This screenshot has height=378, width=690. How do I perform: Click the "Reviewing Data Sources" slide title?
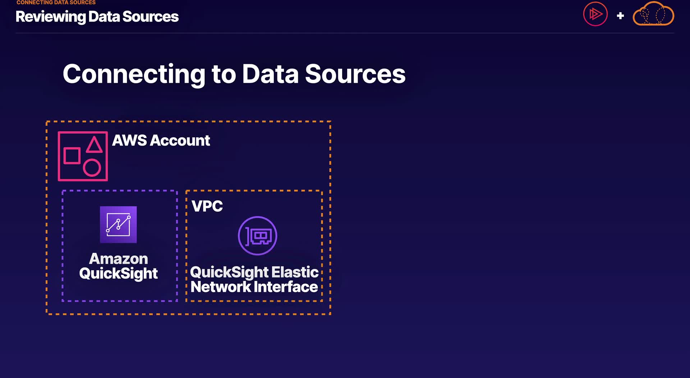(97, 17)
